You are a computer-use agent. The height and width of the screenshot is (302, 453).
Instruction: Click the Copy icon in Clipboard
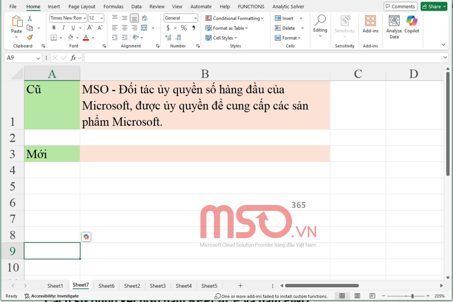(30, 28)
